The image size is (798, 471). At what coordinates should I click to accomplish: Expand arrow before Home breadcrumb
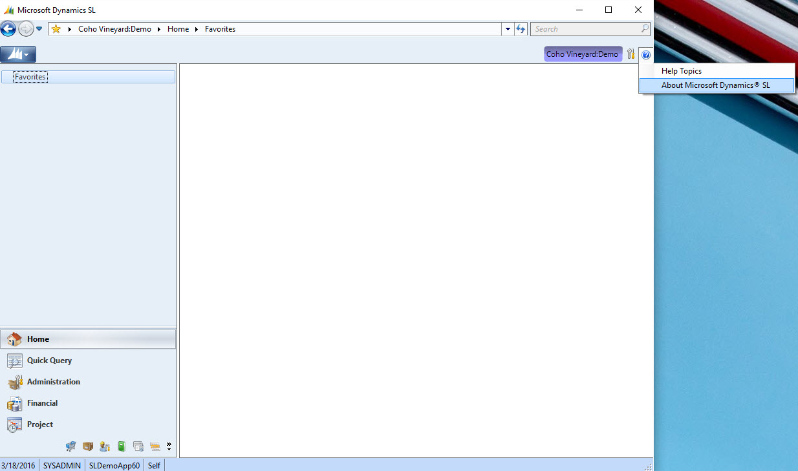159,29
